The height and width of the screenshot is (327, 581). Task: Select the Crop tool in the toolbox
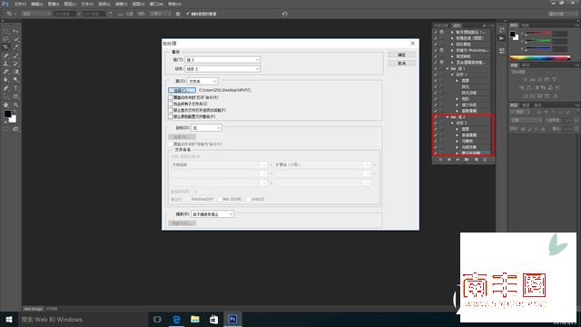(6, 47)
